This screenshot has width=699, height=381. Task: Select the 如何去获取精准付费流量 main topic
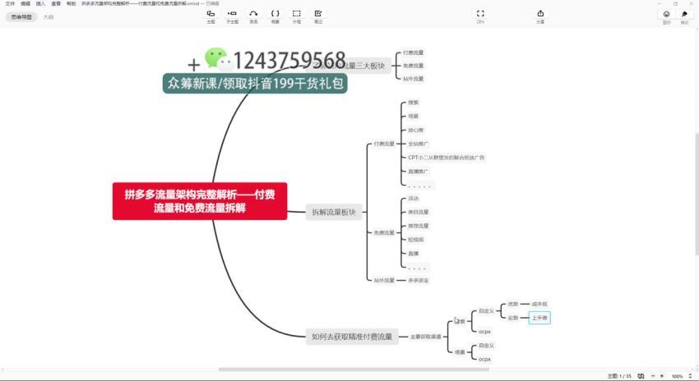[x=352, y=337]
